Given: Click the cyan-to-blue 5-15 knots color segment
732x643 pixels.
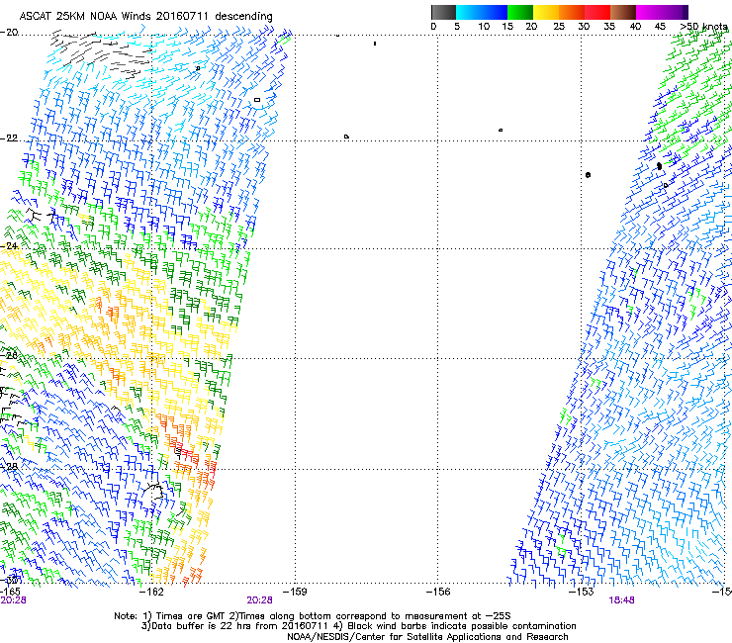Looking at the screenshot, I should pos(482,12).
